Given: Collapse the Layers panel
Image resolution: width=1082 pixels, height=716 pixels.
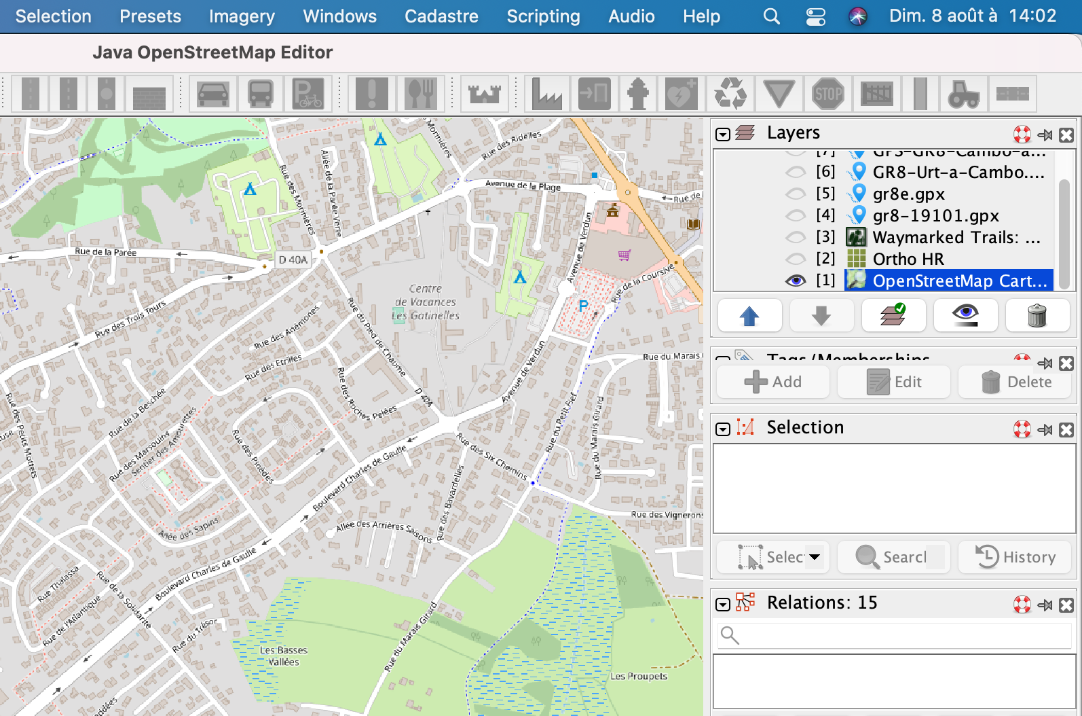Looking at the screenshot, I should coord(723,135).
